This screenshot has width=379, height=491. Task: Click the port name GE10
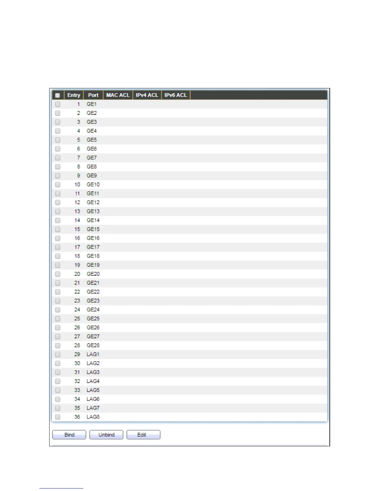tap(93, 184)
